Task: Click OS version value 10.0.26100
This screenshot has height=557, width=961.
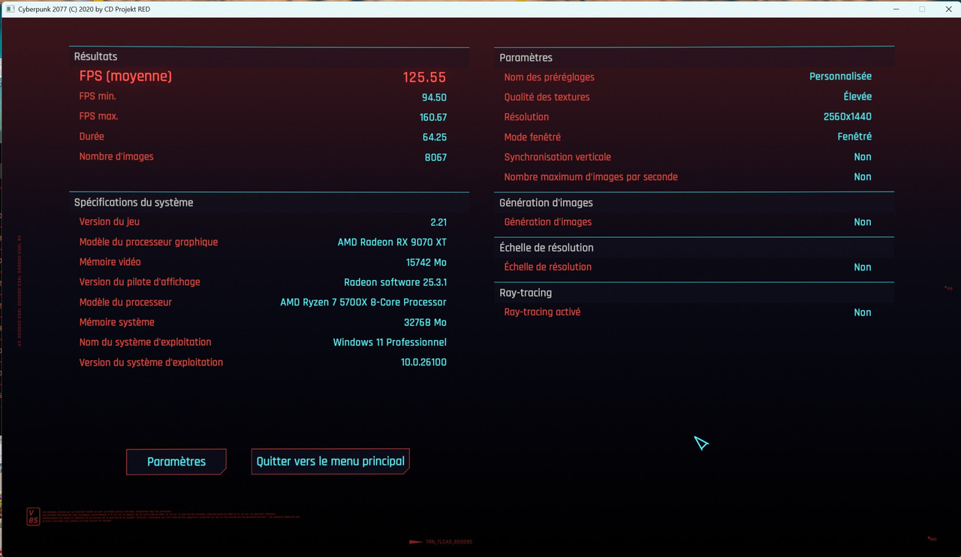Action: (x=423, y=362)
